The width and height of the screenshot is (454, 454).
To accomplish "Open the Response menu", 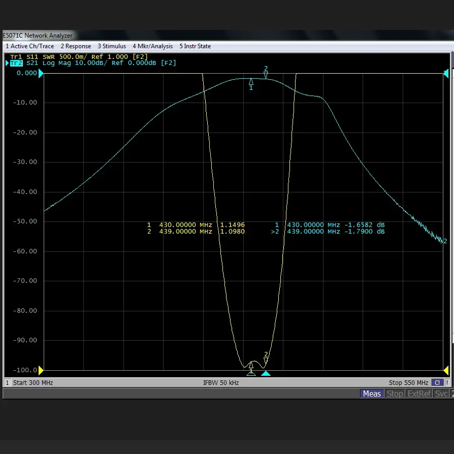I will click(76, 46).
